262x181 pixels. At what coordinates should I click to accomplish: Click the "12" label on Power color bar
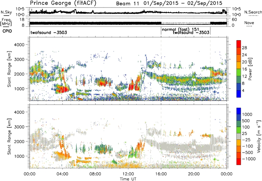tap(244, 76)
